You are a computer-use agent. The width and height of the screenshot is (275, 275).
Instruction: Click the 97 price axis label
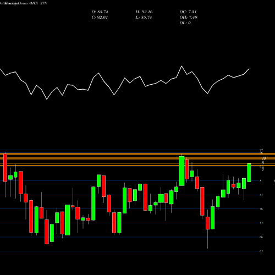click(x=261, y=150)
